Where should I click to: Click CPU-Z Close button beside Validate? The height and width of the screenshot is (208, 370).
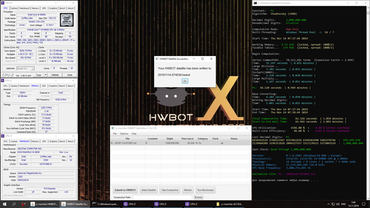point(69,75)
